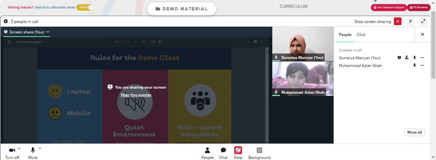Click Sumaiya Maniyar (You) video tile

pos(303,44)
